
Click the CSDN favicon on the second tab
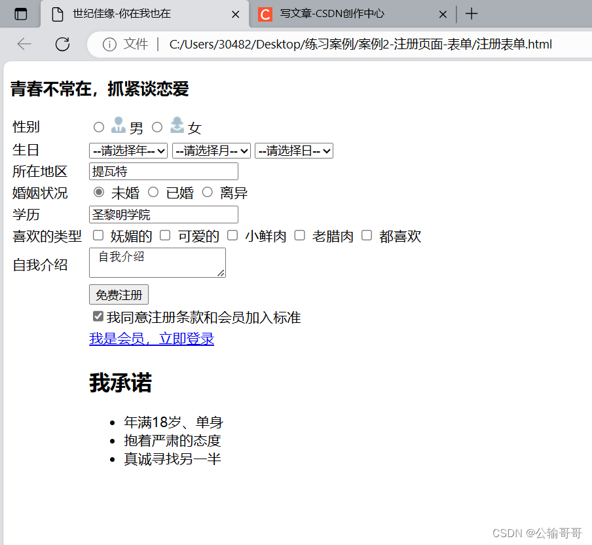coord(265,13)
